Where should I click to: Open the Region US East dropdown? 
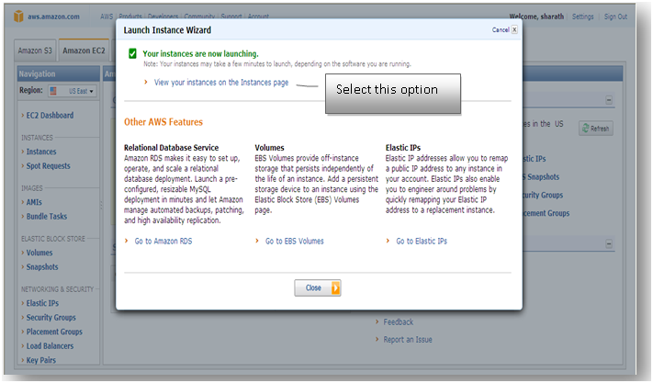point(73,91)
